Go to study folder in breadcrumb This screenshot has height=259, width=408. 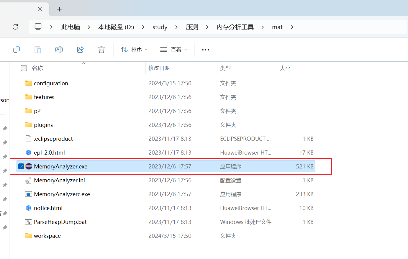(160, 27)
